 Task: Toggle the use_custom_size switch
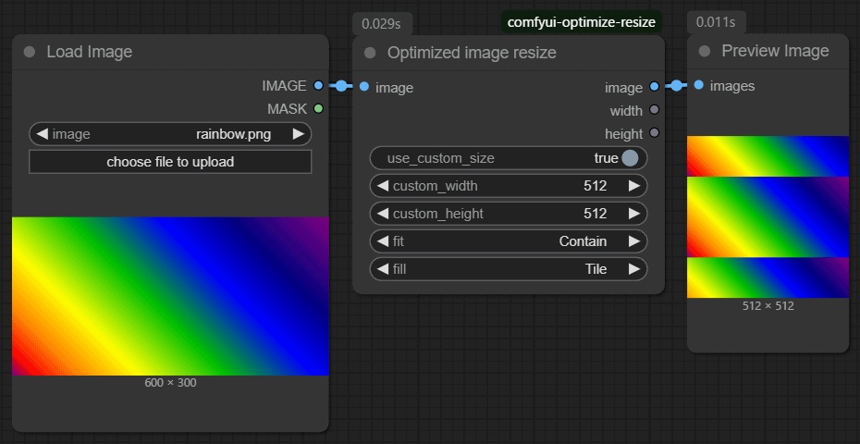click(x=630, y=158)
